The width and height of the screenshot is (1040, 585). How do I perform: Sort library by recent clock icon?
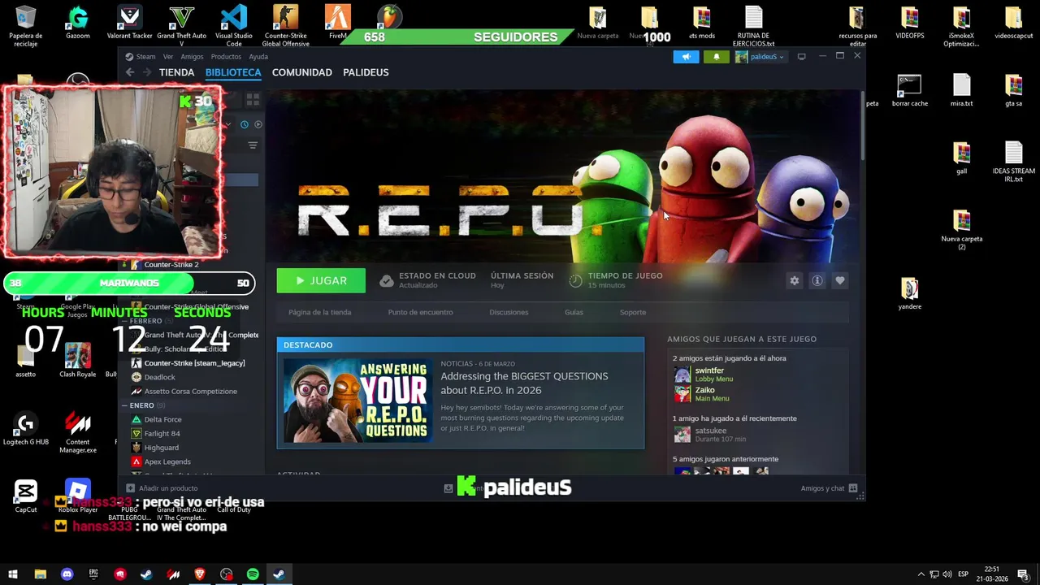pos(244,124)
